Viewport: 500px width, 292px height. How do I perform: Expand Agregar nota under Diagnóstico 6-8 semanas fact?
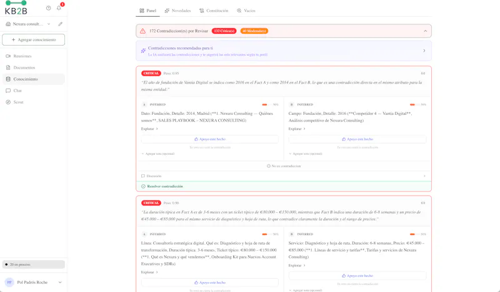click(x=306, y=290)
